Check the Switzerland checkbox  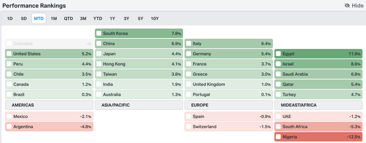(189, 127)
